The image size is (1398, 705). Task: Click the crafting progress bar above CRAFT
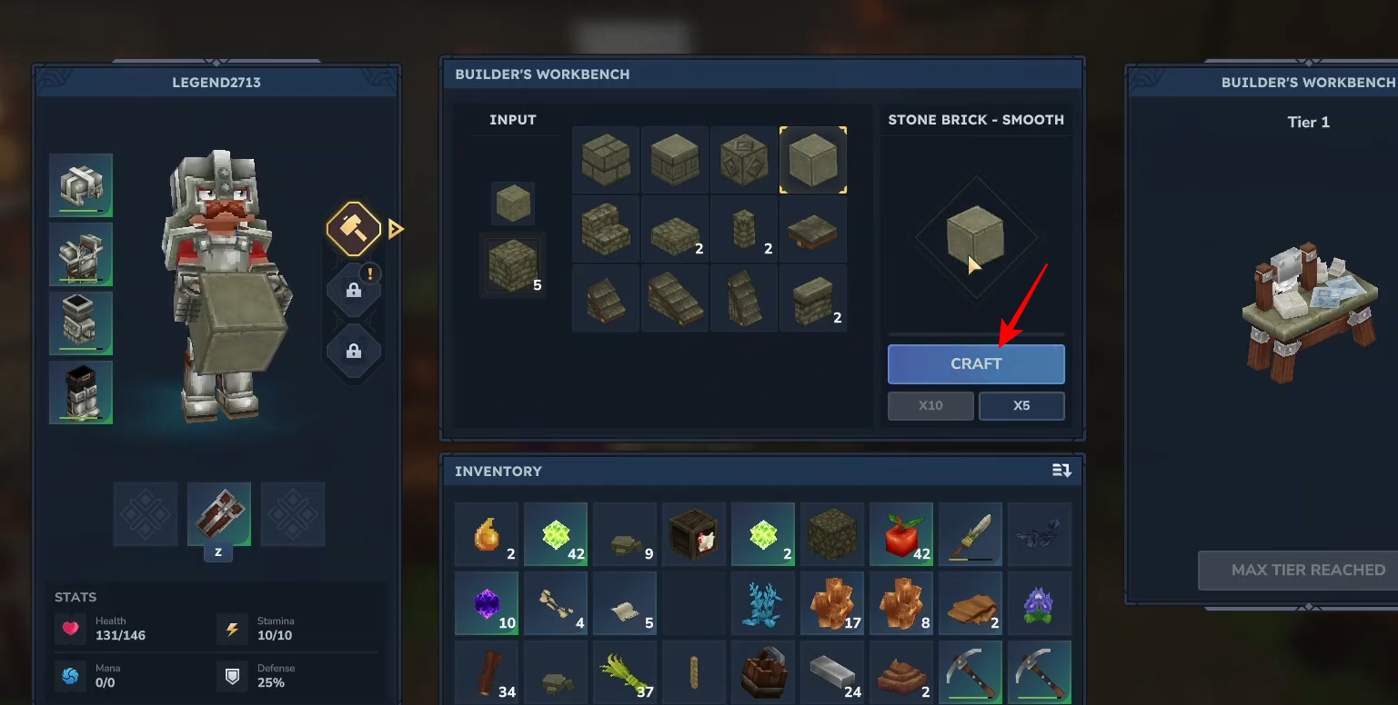[976, 335]
